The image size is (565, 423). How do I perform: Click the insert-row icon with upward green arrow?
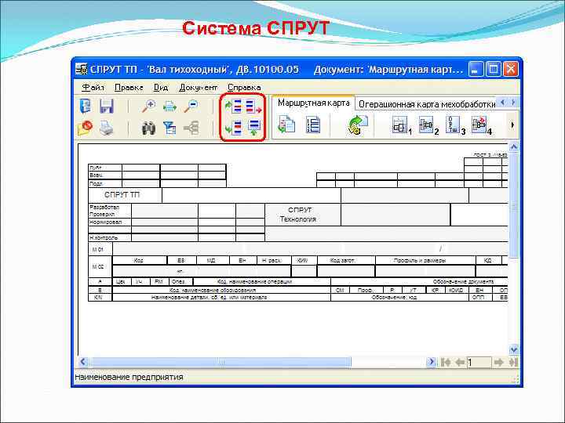pos(254,128)
